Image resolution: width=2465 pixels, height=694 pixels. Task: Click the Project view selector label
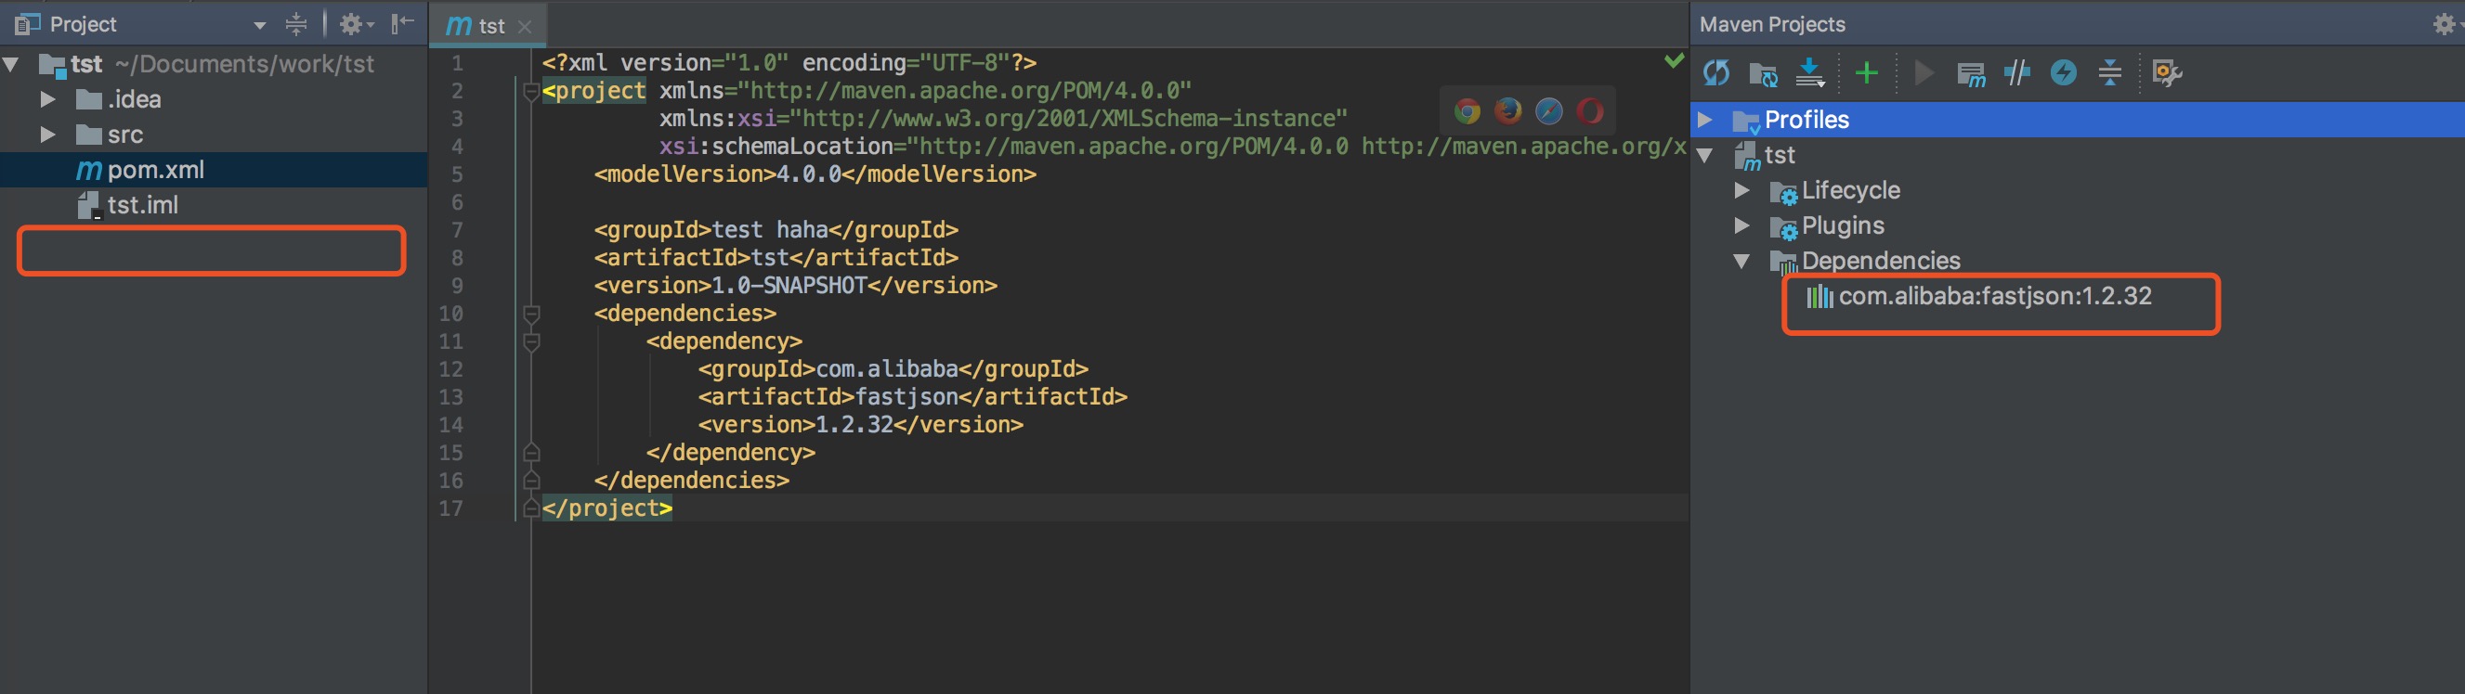coord(84,24)
